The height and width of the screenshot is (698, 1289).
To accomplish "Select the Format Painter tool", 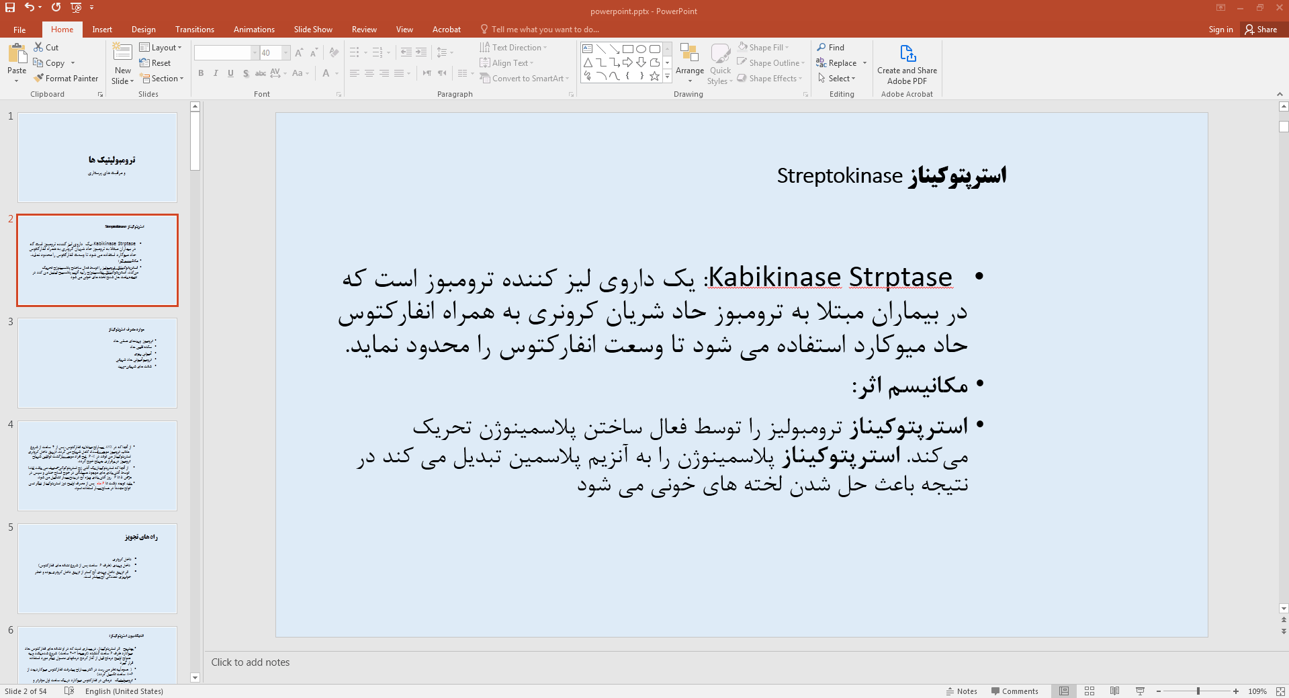I will click(x=66, y=79).
